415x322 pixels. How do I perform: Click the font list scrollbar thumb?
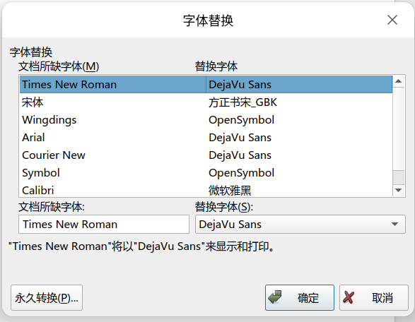click(398, 177)
